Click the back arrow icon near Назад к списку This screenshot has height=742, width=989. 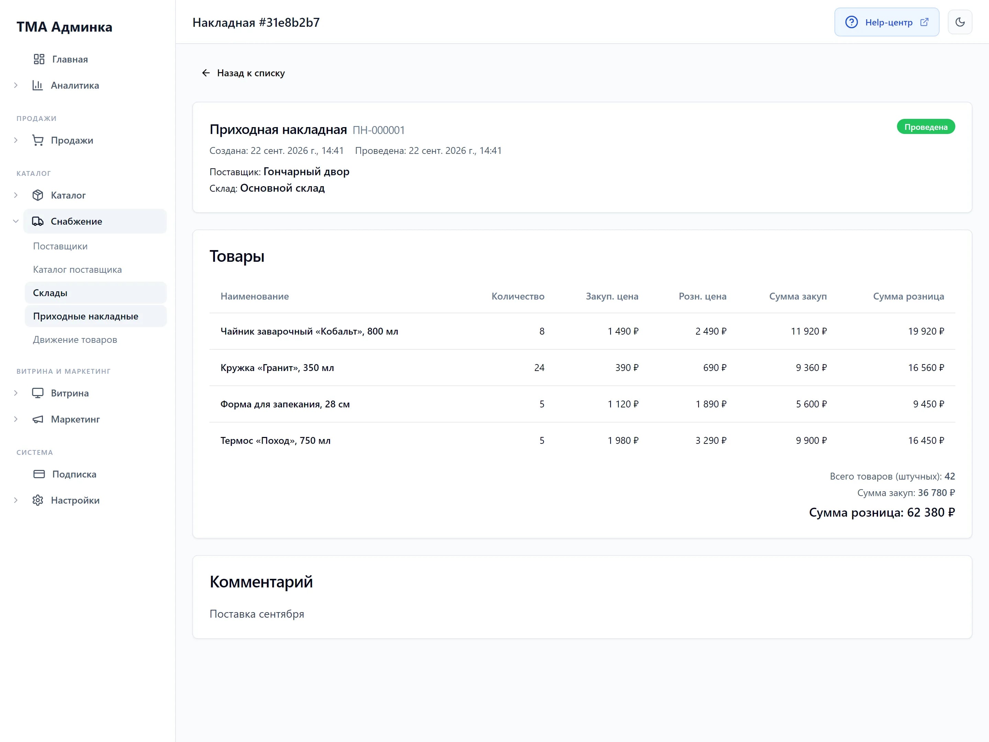tap(206, 73)
